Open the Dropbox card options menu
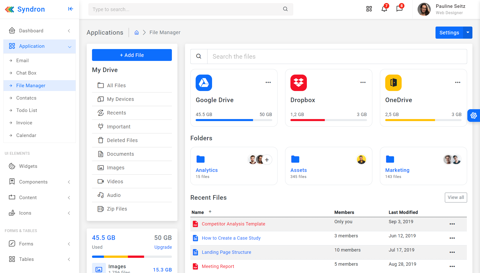Screen dimensions: 480x273 [x=363, y=82]
